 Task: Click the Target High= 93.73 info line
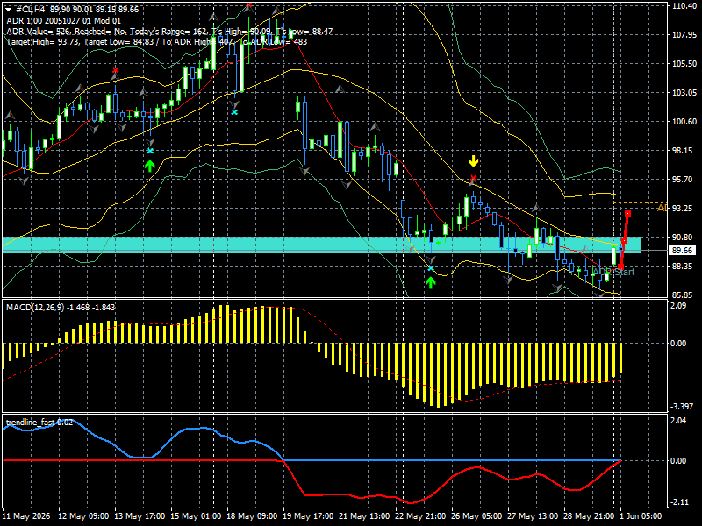click(157, 42)
